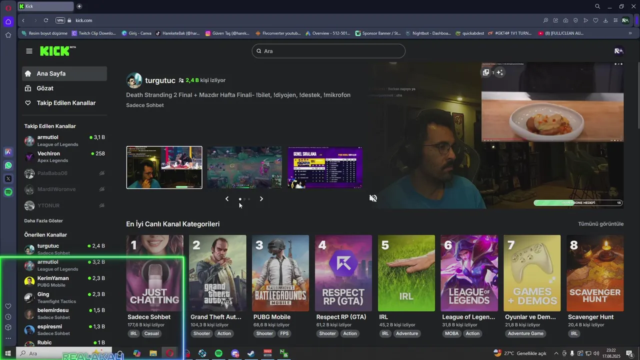The image size is (640, 360).
Task: Expand Daha Fazla Göster followed channels
Action: click(43, 220)
